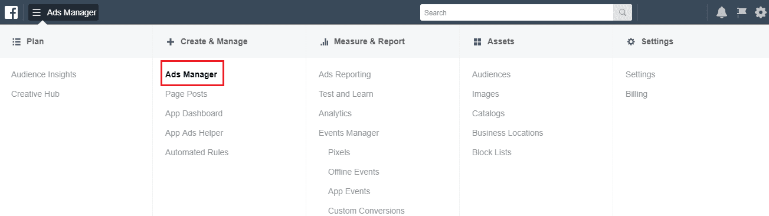Image resolution: width=769 pixels, height=216 pixels.
Task: Select the Plan section header
Action: coord(28,41)
